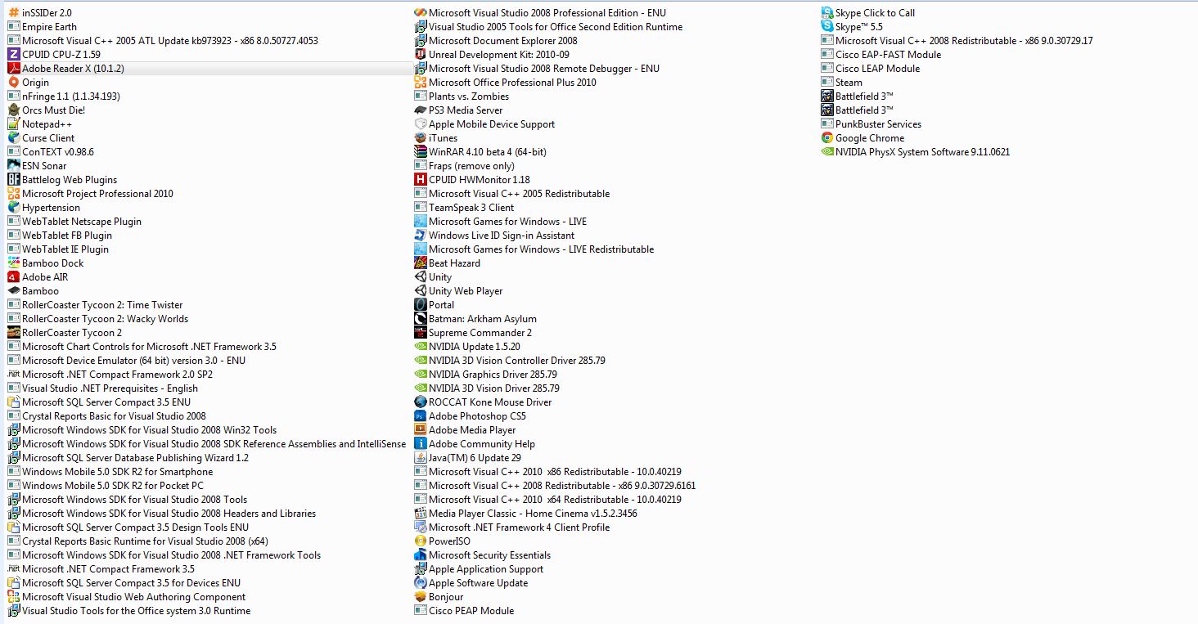1198x624 pixels.
Task: Click the Orcs Must Die! icon
Action: (x=14, y=110)
